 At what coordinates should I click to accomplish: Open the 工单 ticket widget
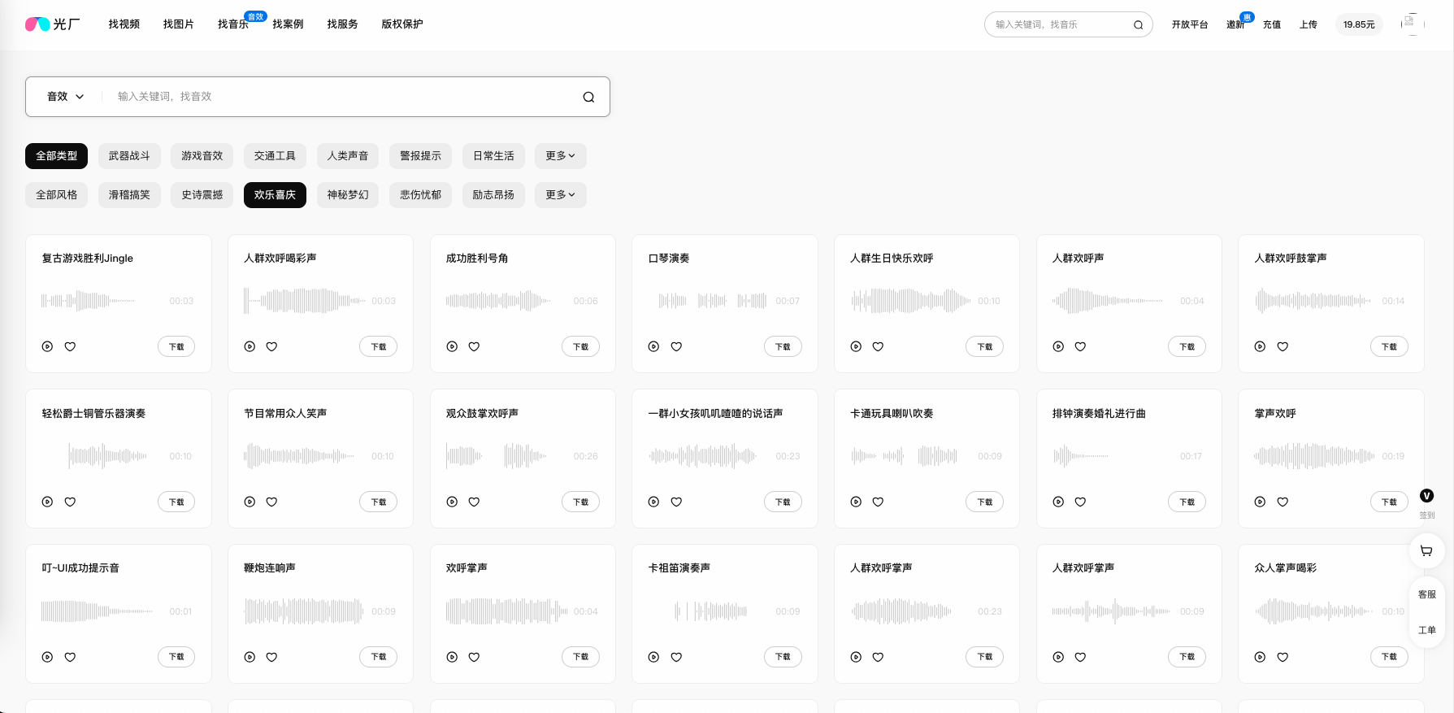(x=1426, y=630)
